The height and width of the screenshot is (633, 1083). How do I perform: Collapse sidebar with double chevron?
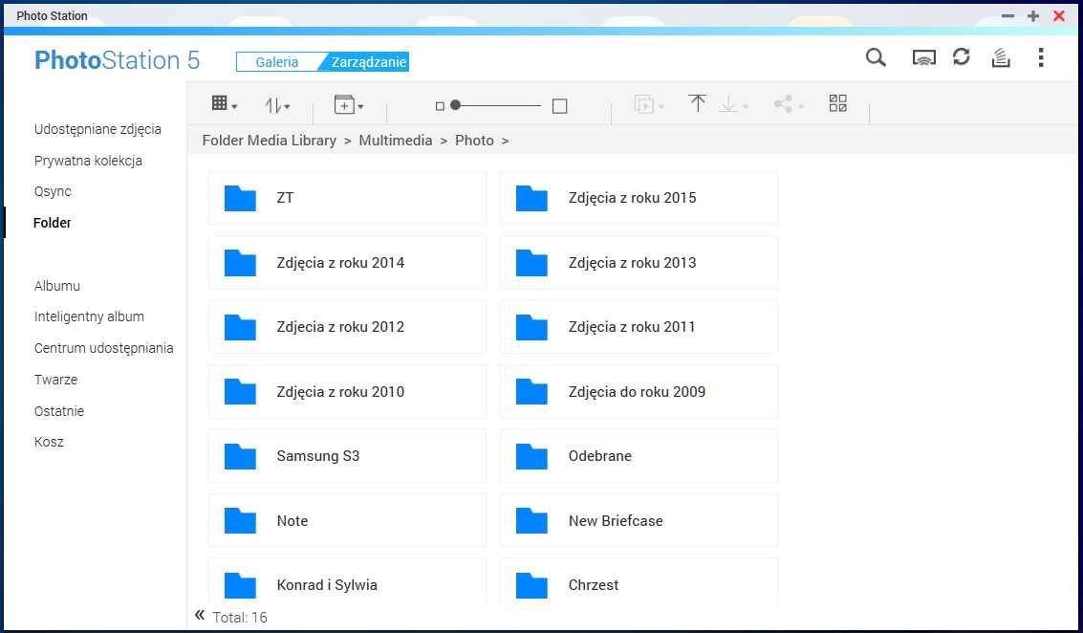(x=200, y=615)
